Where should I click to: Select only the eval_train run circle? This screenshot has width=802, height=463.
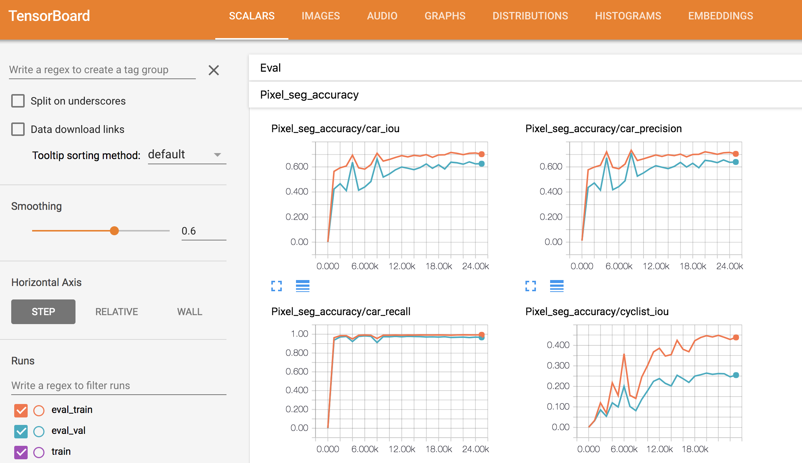pyautogui.click(x=39, y=410)
